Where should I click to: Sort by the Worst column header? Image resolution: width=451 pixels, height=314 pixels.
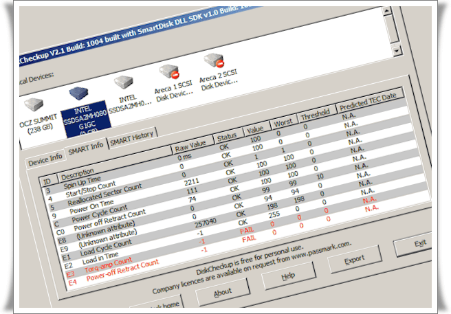pos(283,123)
